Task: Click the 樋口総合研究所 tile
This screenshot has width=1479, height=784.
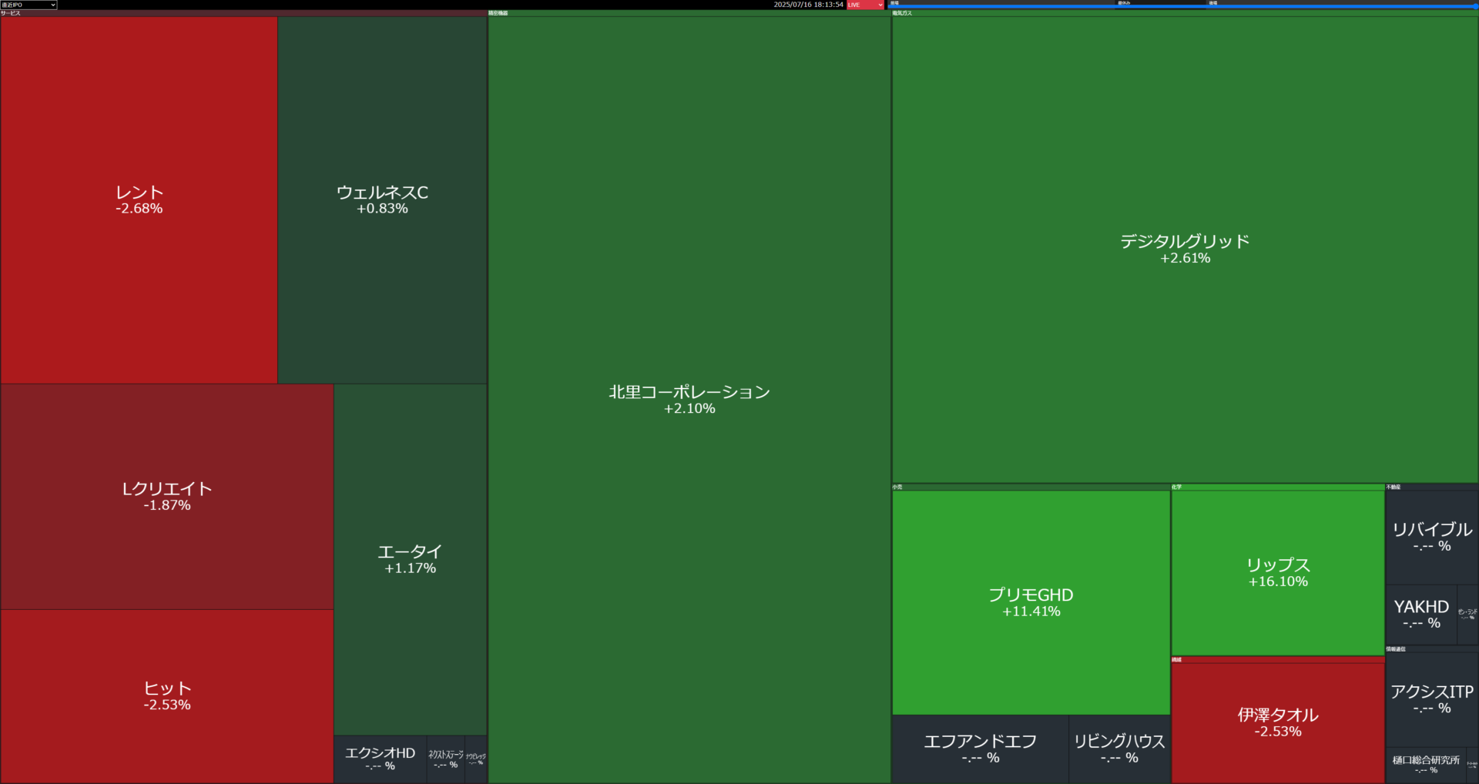Action: [x=1426, y=765]
